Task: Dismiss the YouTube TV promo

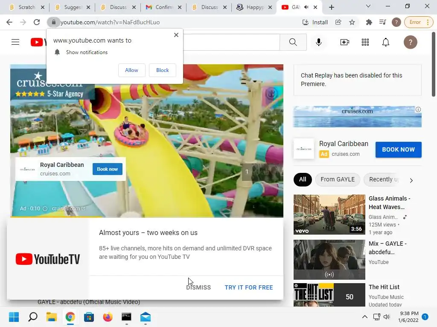Action: (x=198, y=287)
